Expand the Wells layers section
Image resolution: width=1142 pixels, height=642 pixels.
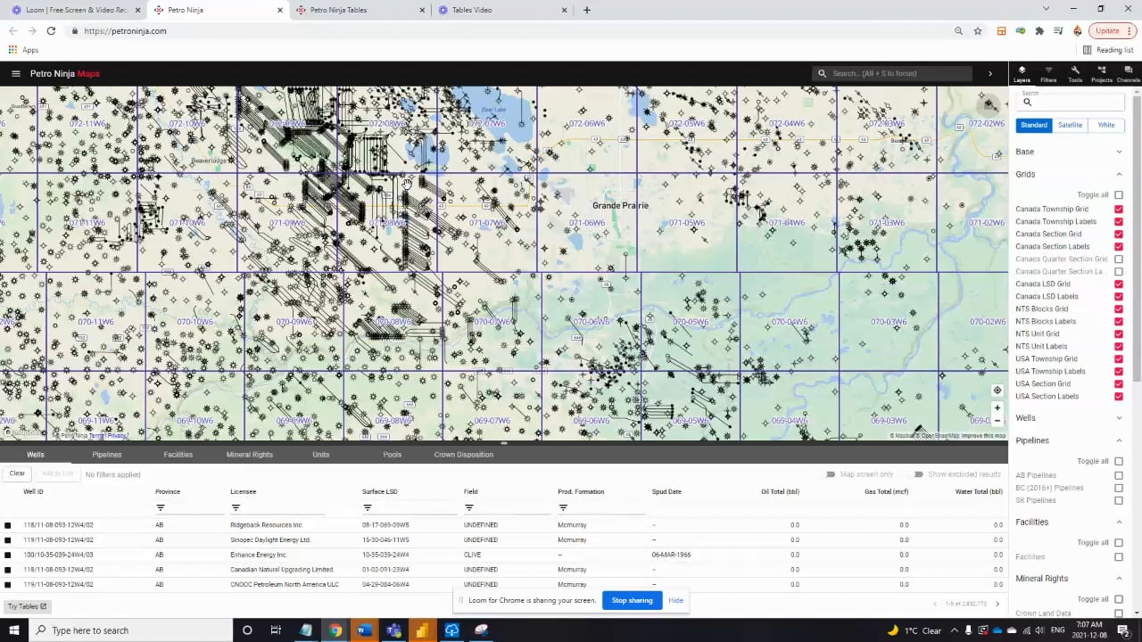pos(1119,418)
